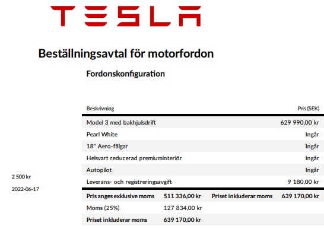Select the Model 3 med bakhjulsdrift row
Screen dimensions: 324x229
[x=203, y=122]
